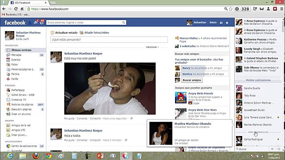Click Jugar under Angry Birds Friends
285x160 pixels.
point(196,103)
